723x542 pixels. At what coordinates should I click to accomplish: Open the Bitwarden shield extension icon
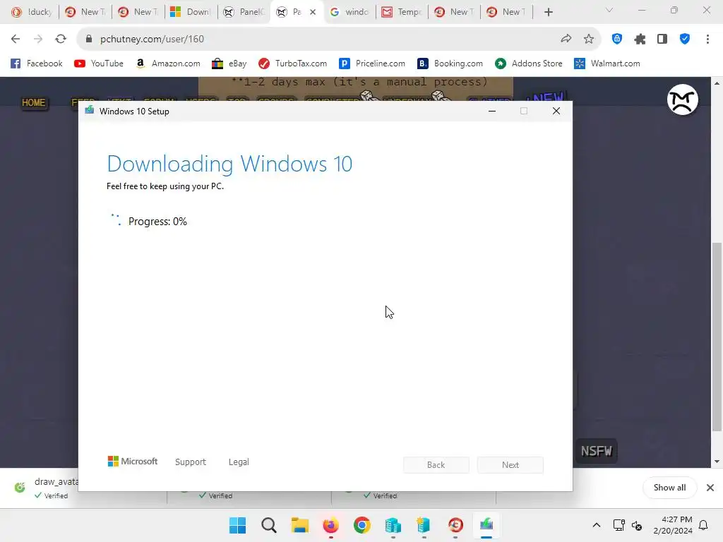pyautogui.click(x=617, y=40)
